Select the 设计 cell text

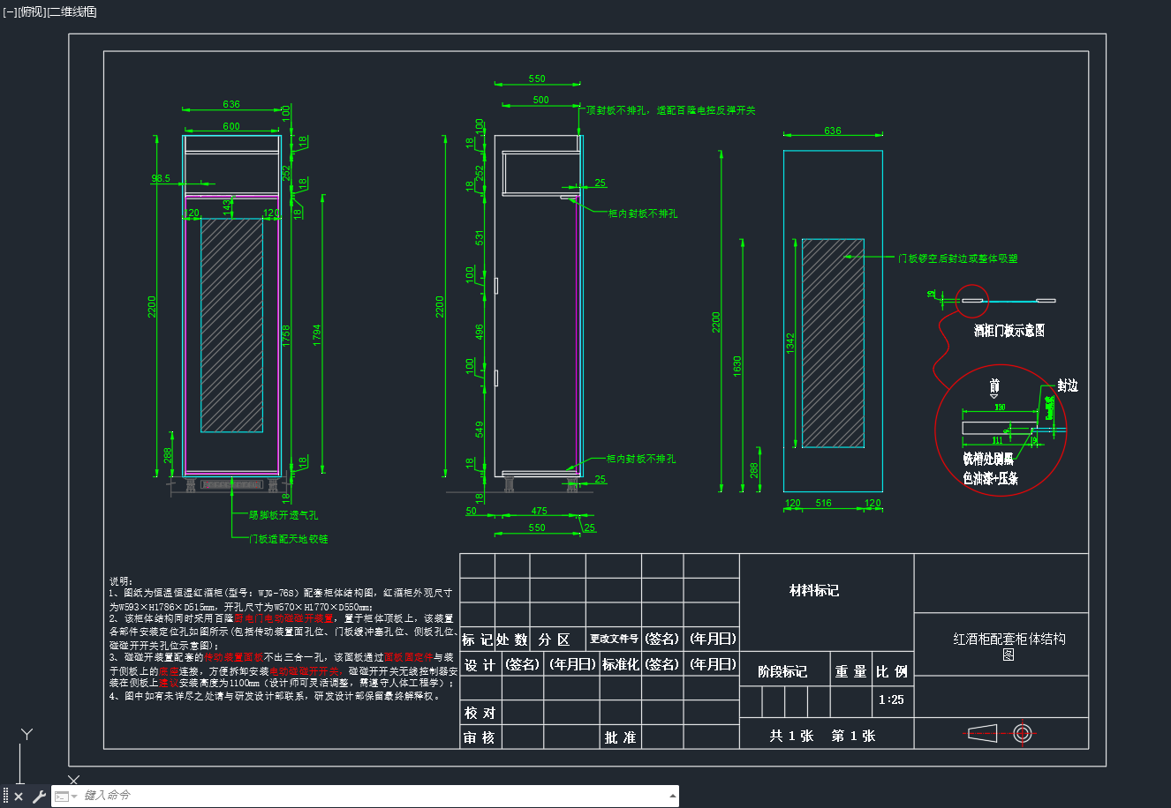(480, 664)
